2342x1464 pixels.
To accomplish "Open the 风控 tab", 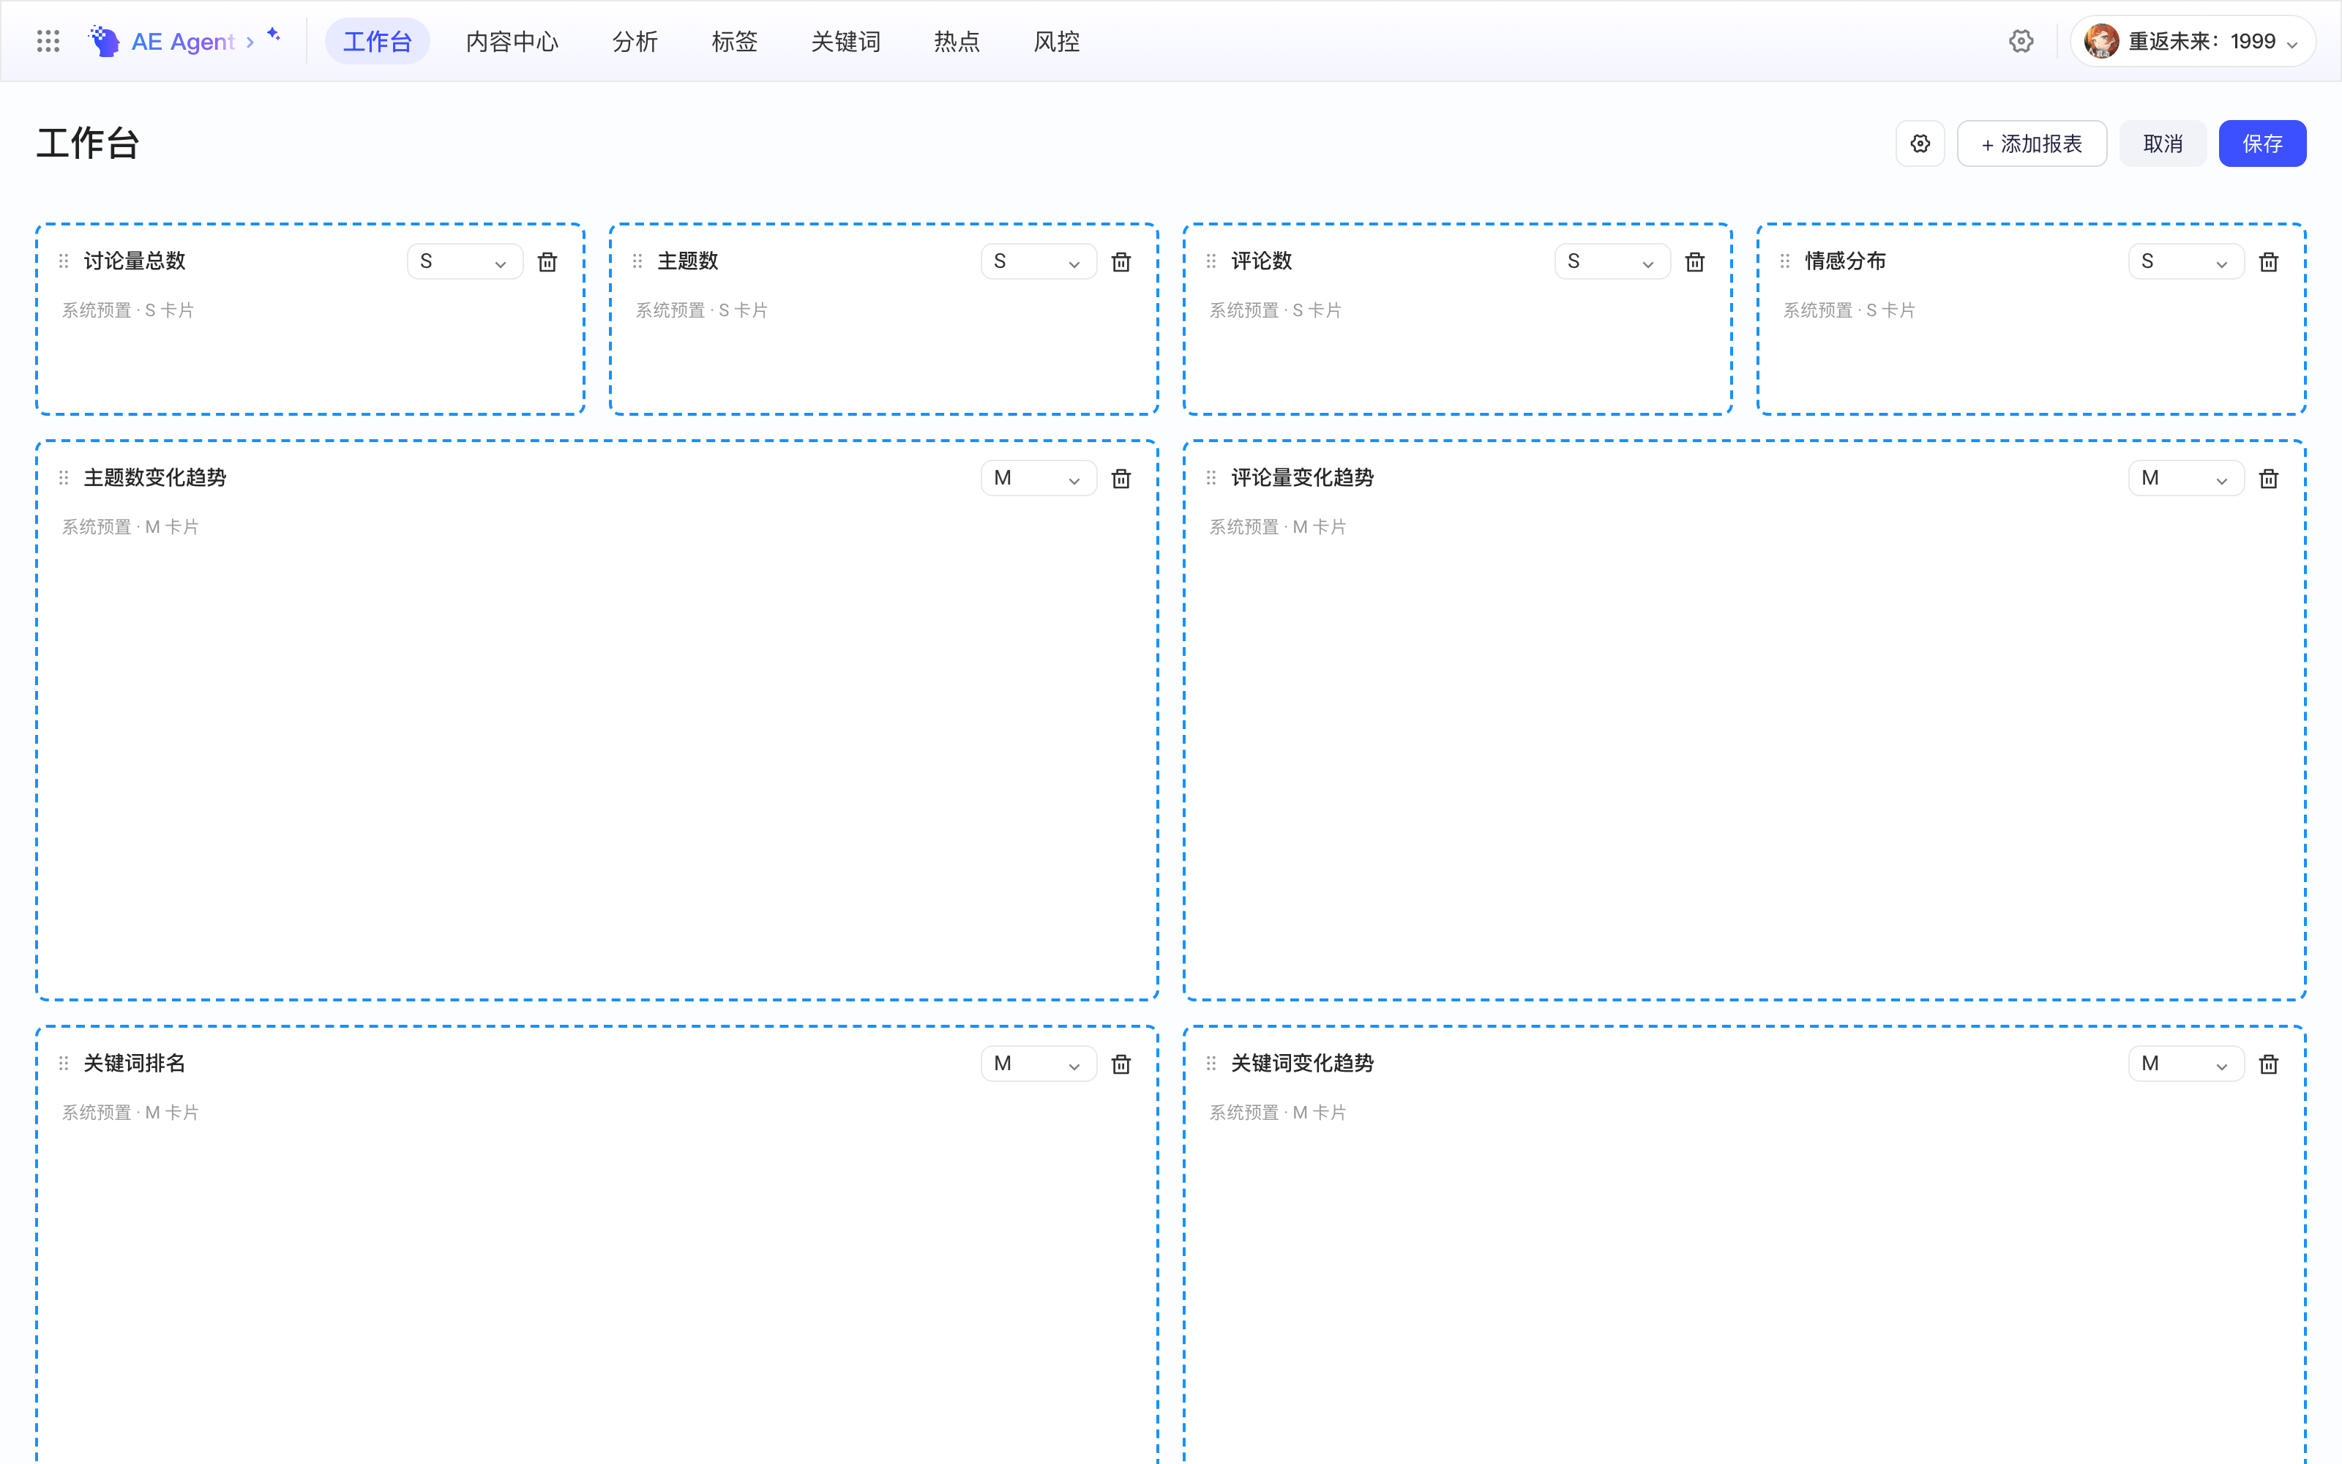I will (x=1057, y=42).
